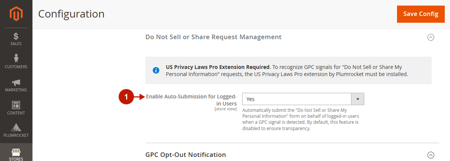Click the red number 1 marker
This screenshot has width=450, height=161.
click(126, 97)
